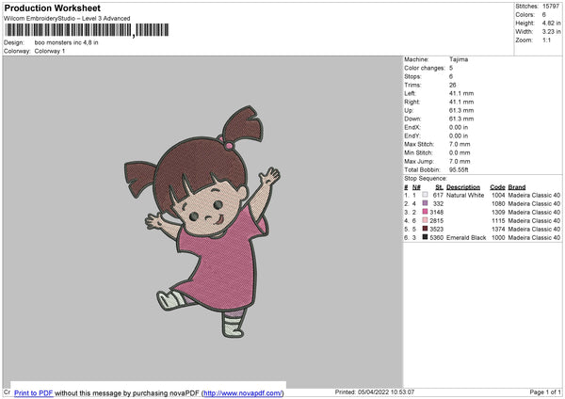Click the pink swatch for code 1309

point(426,212)
